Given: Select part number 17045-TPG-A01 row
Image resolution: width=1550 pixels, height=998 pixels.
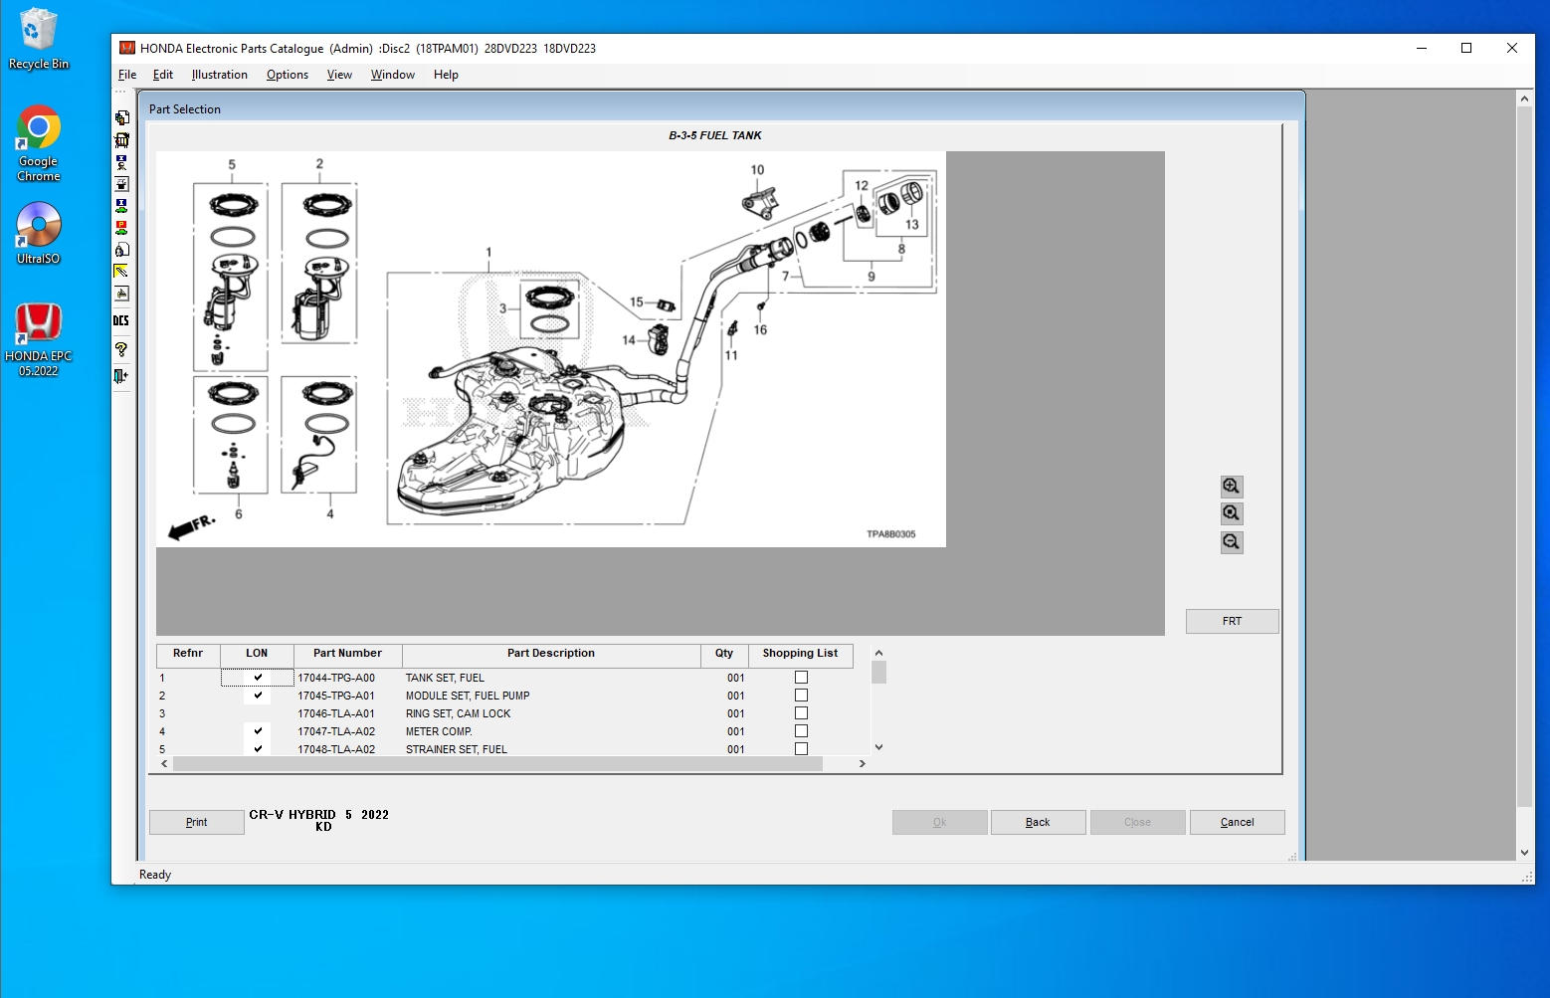Looking at the screenshot, I should point(336,696).
